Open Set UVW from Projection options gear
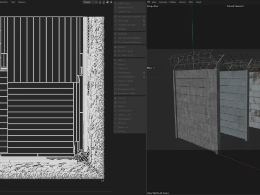The height and width of the screenshot is (195, 260). click(x=144, y=16)
